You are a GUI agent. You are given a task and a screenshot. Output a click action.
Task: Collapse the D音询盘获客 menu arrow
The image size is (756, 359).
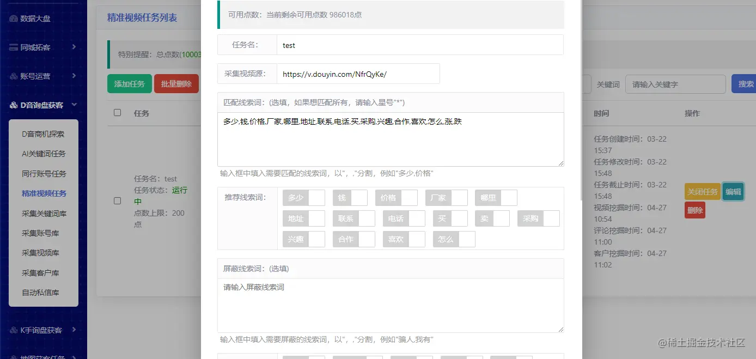pos(74,105)
